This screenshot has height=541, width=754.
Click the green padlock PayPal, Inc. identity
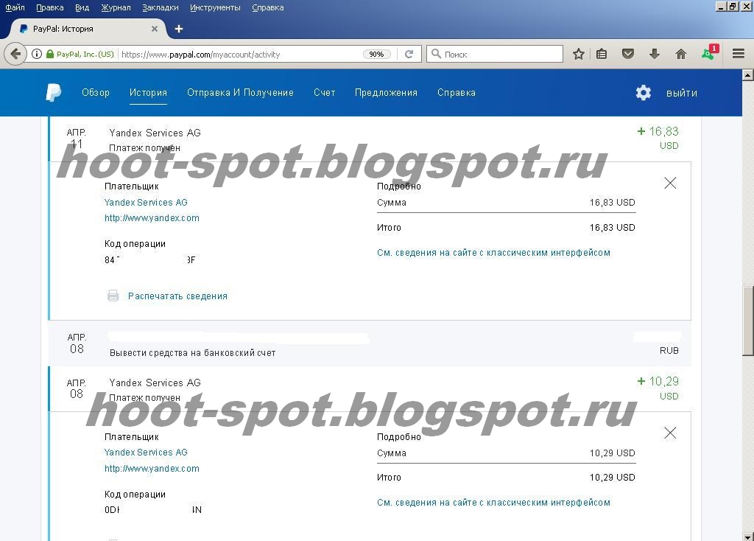[80, 54]
